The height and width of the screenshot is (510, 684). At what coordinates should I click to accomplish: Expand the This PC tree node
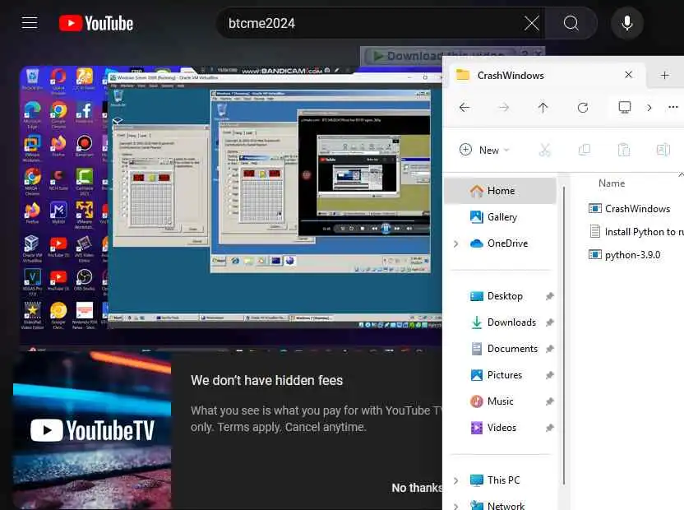[455, 480]
